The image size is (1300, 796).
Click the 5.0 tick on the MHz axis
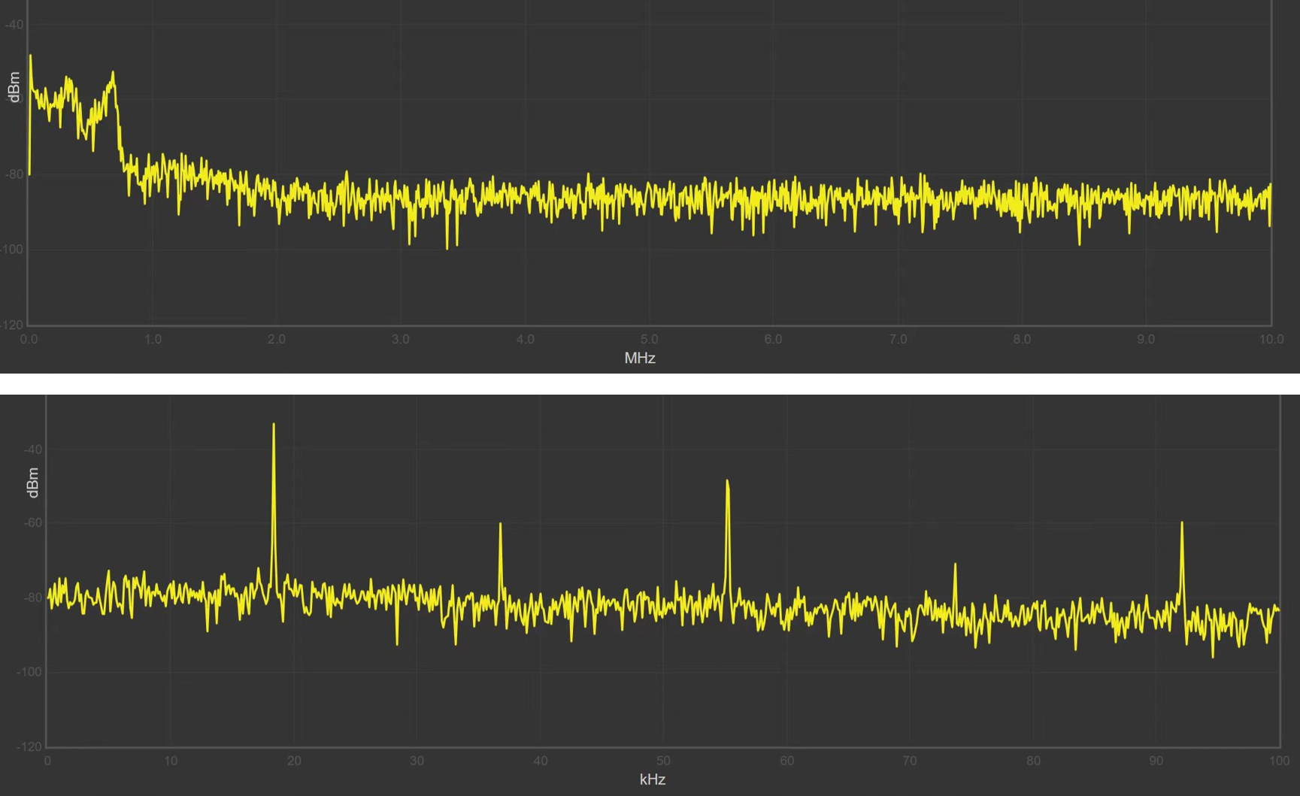pyautogui.click(x=649, y=340)
